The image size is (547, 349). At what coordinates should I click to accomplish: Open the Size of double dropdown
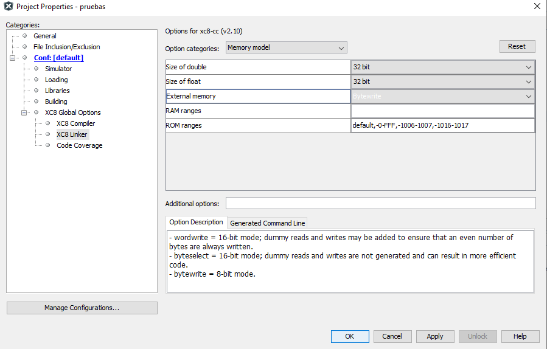pyautogui.click(x=443, y=67)
